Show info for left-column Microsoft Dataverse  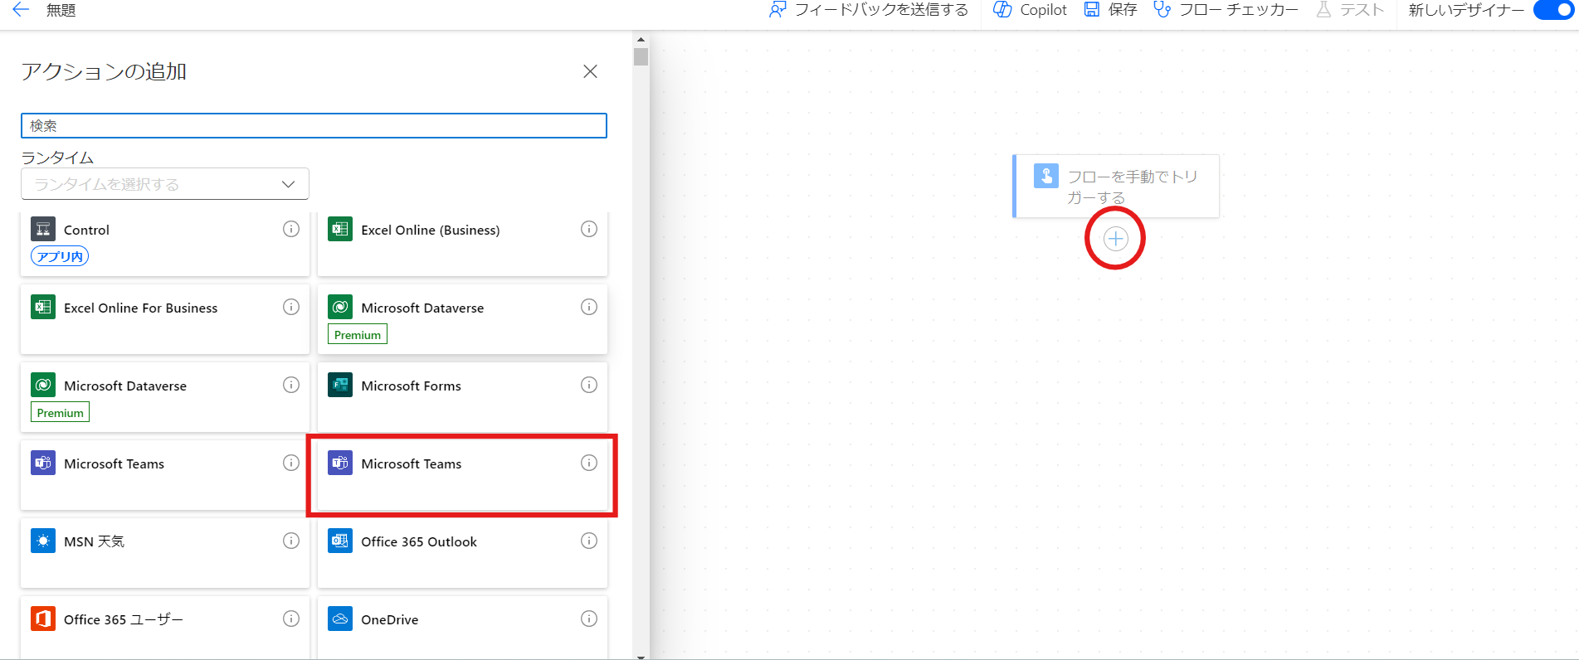(291, 385)
